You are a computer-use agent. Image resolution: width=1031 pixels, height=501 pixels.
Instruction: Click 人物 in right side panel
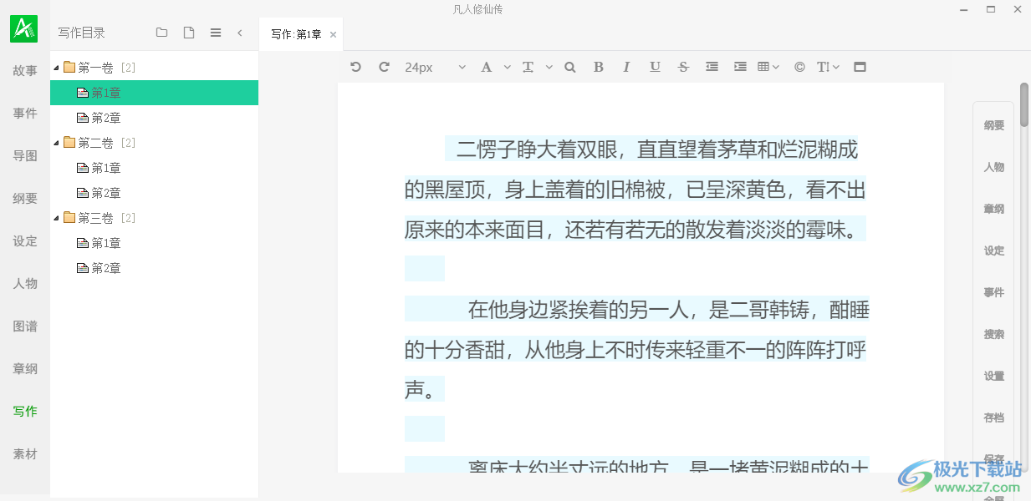tap(993, 167)
